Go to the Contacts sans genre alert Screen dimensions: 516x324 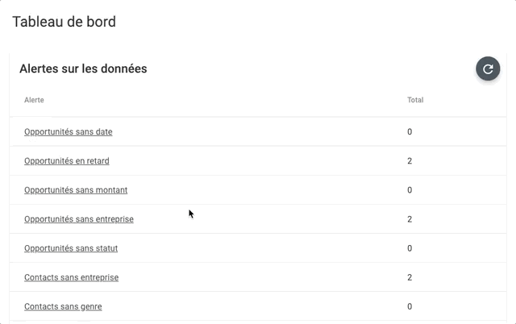(x=63, y=306)
